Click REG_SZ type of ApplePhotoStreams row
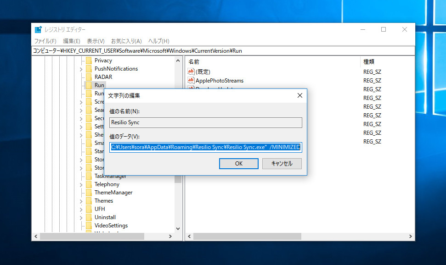Image resolution: width=446 pixels, height=265 pixels. 372,81
